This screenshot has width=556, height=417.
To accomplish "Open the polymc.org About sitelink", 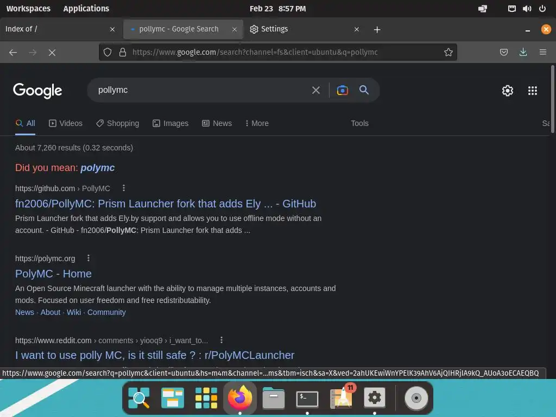I will click(50, 312).
